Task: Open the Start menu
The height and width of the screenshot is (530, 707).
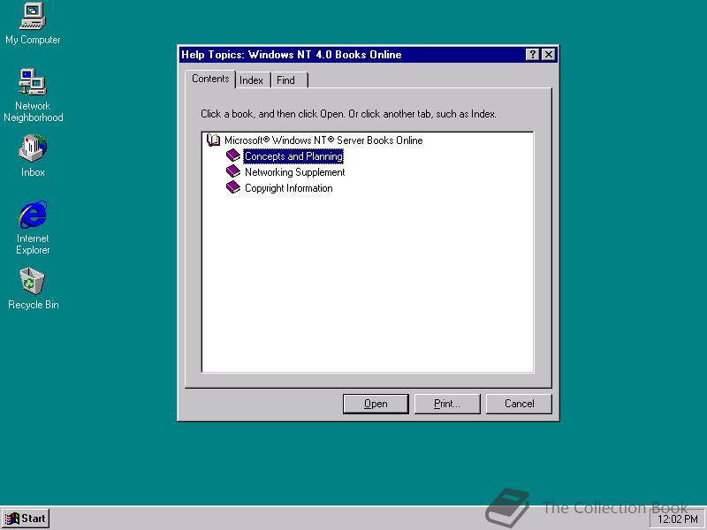Action: point(26,519)
